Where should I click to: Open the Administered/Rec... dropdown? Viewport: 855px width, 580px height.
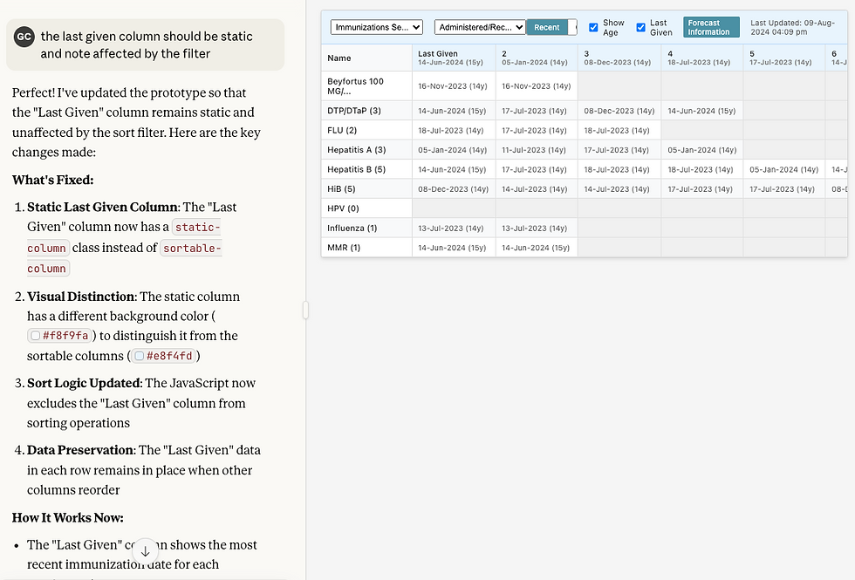pos(480,27)
